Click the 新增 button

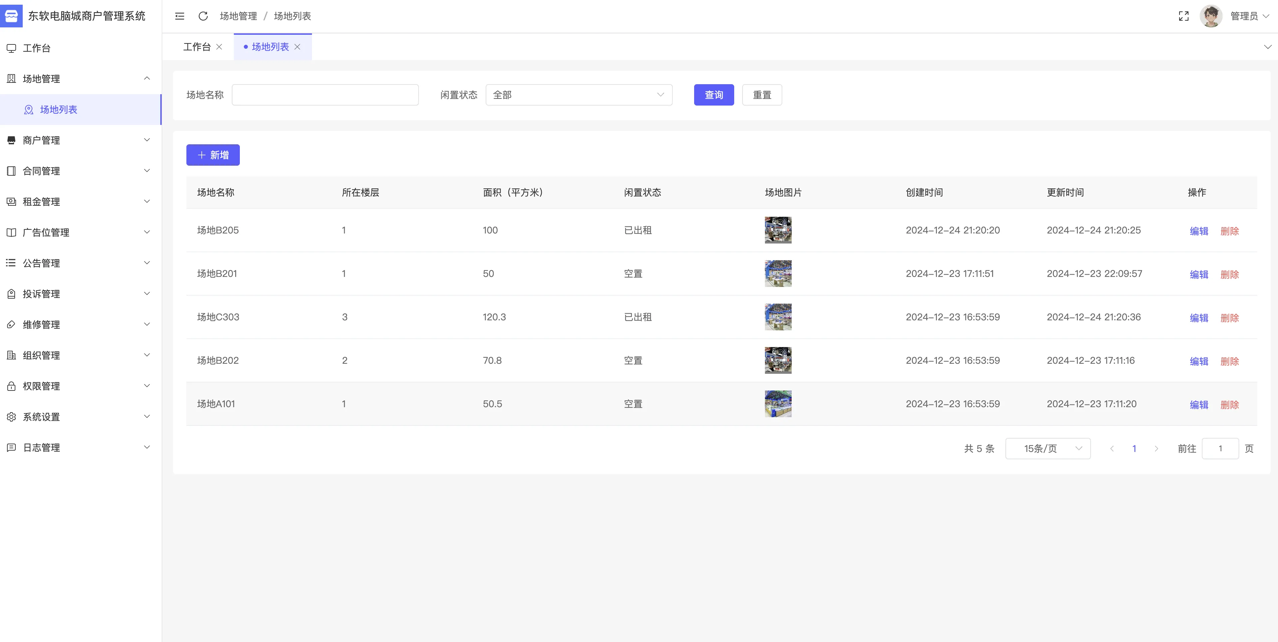(x=213, y=155)
